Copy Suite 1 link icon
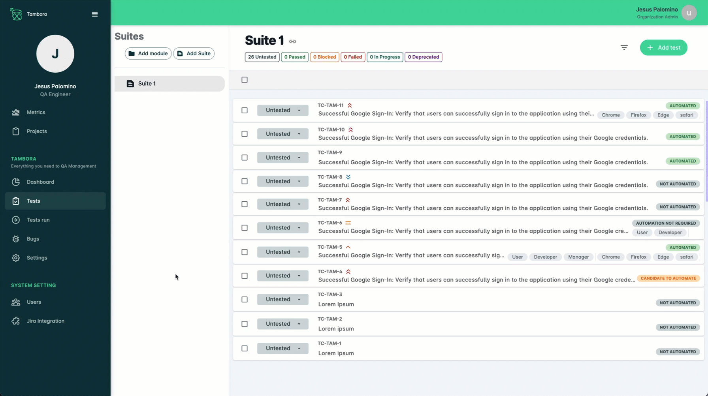The width and height of the screenshot is (708, 396). tap(292, 41)
